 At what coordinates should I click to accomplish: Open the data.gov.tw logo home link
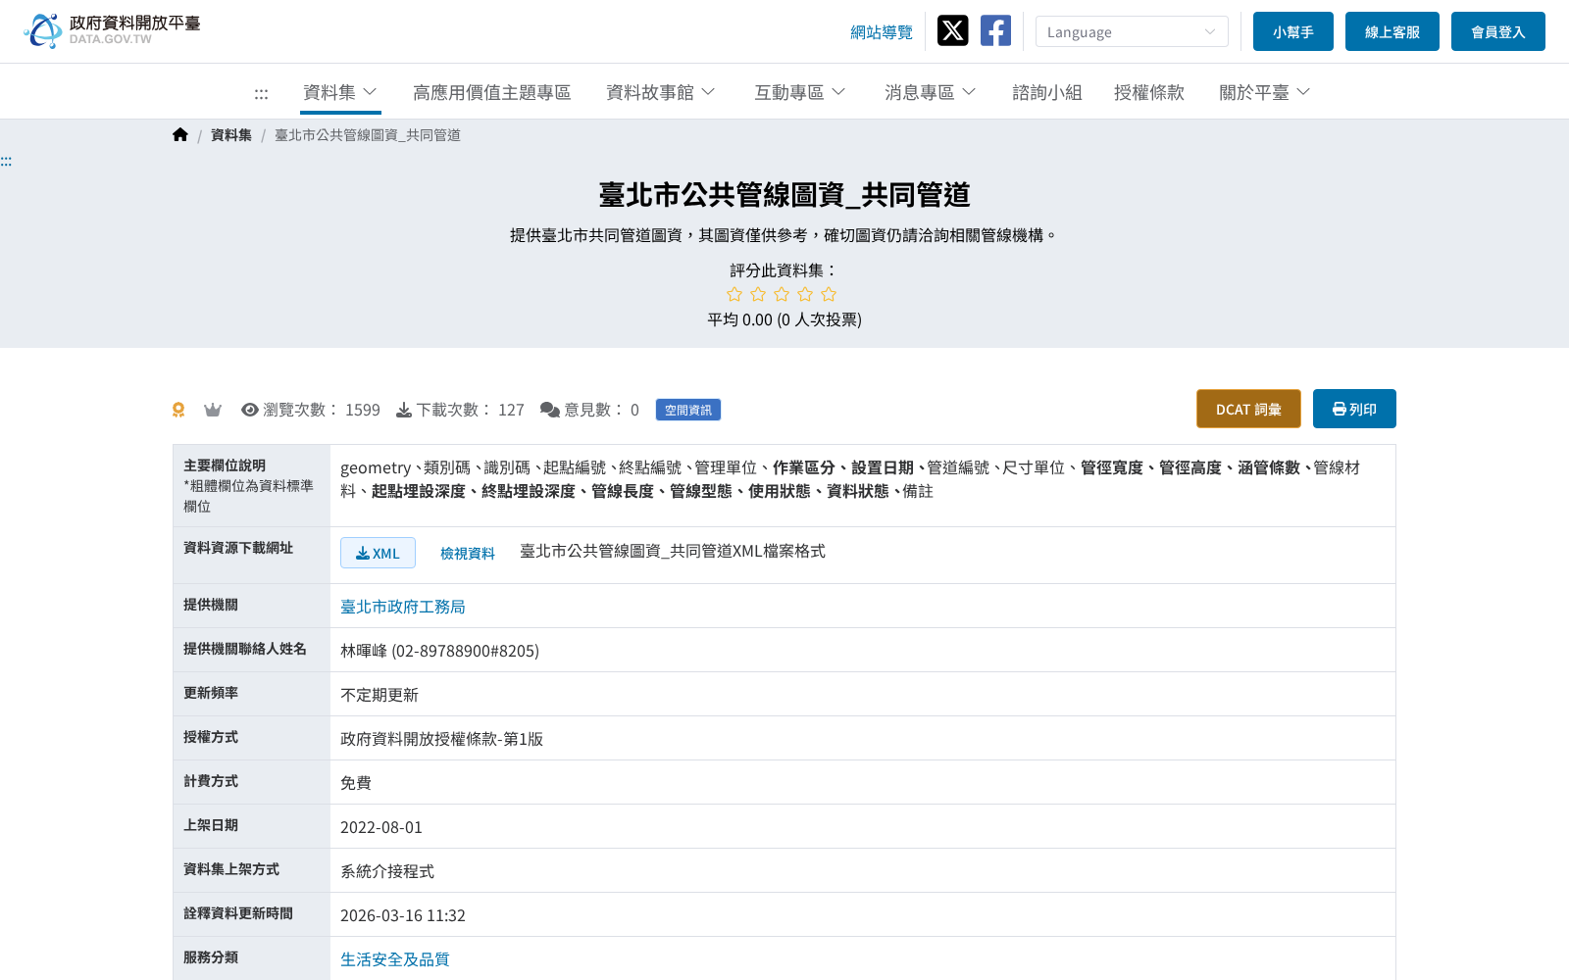coord(112,30)
